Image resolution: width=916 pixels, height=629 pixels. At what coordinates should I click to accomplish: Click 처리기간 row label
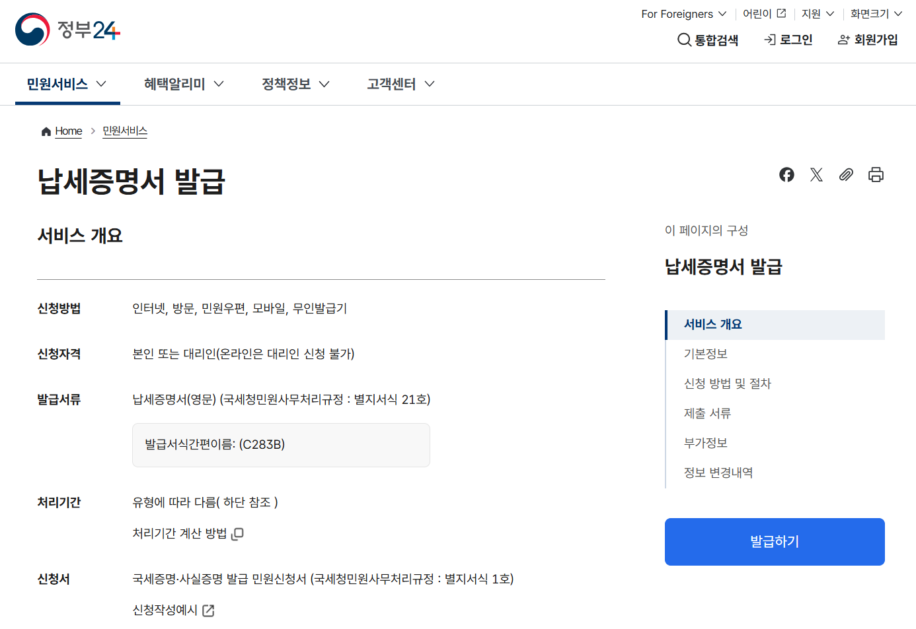pyautogui.click(x=59, y=502)
